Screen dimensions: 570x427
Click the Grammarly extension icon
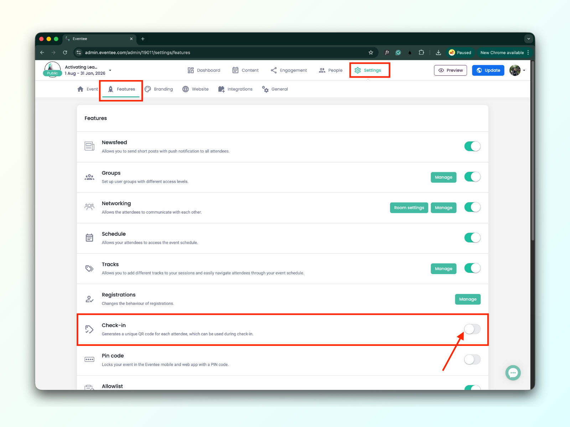click(398, 53)
